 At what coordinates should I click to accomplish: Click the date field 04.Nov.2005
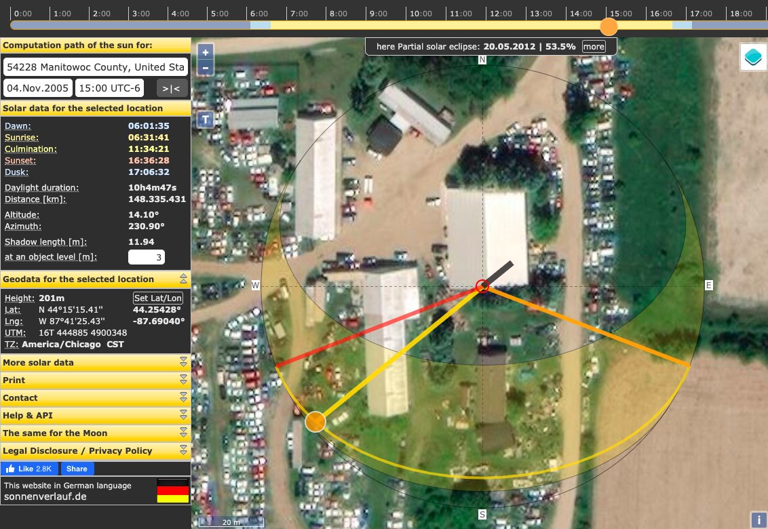[x=38, y=88]
